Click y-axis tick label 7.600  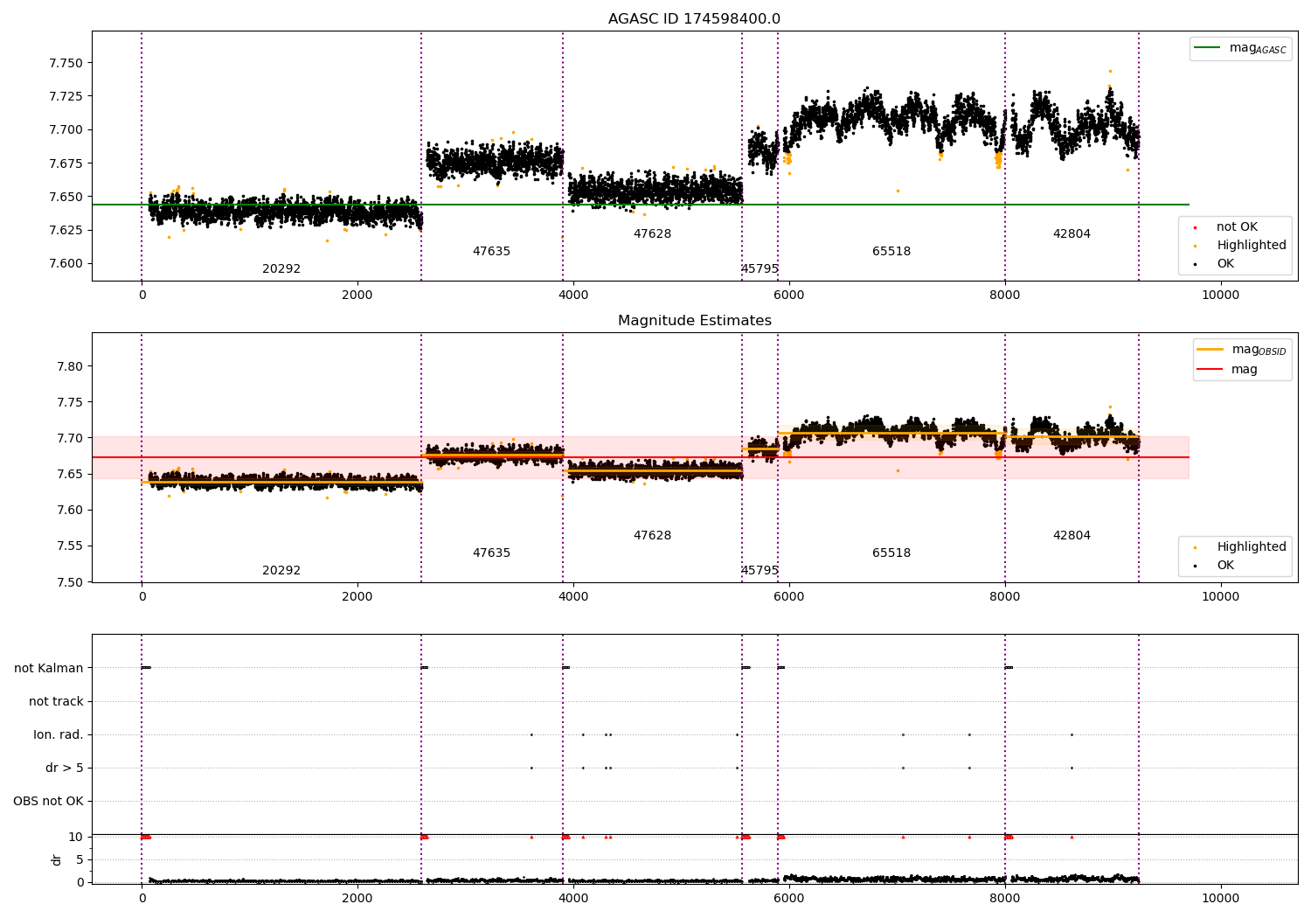click(66, 264)
